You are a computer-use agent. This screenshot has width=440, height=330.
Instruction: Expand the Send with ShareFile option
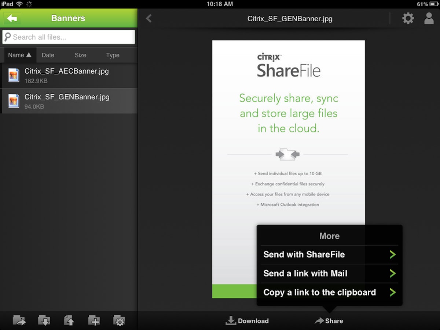[x=392, y=254]
